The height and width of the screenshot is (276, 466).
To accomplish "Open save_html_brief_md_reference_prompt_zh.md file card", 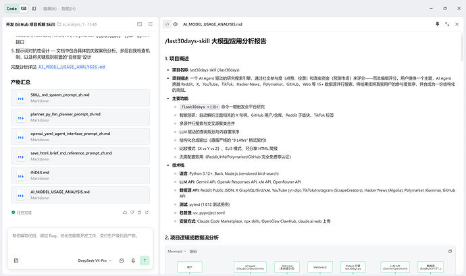I will [x=80, y=156].
